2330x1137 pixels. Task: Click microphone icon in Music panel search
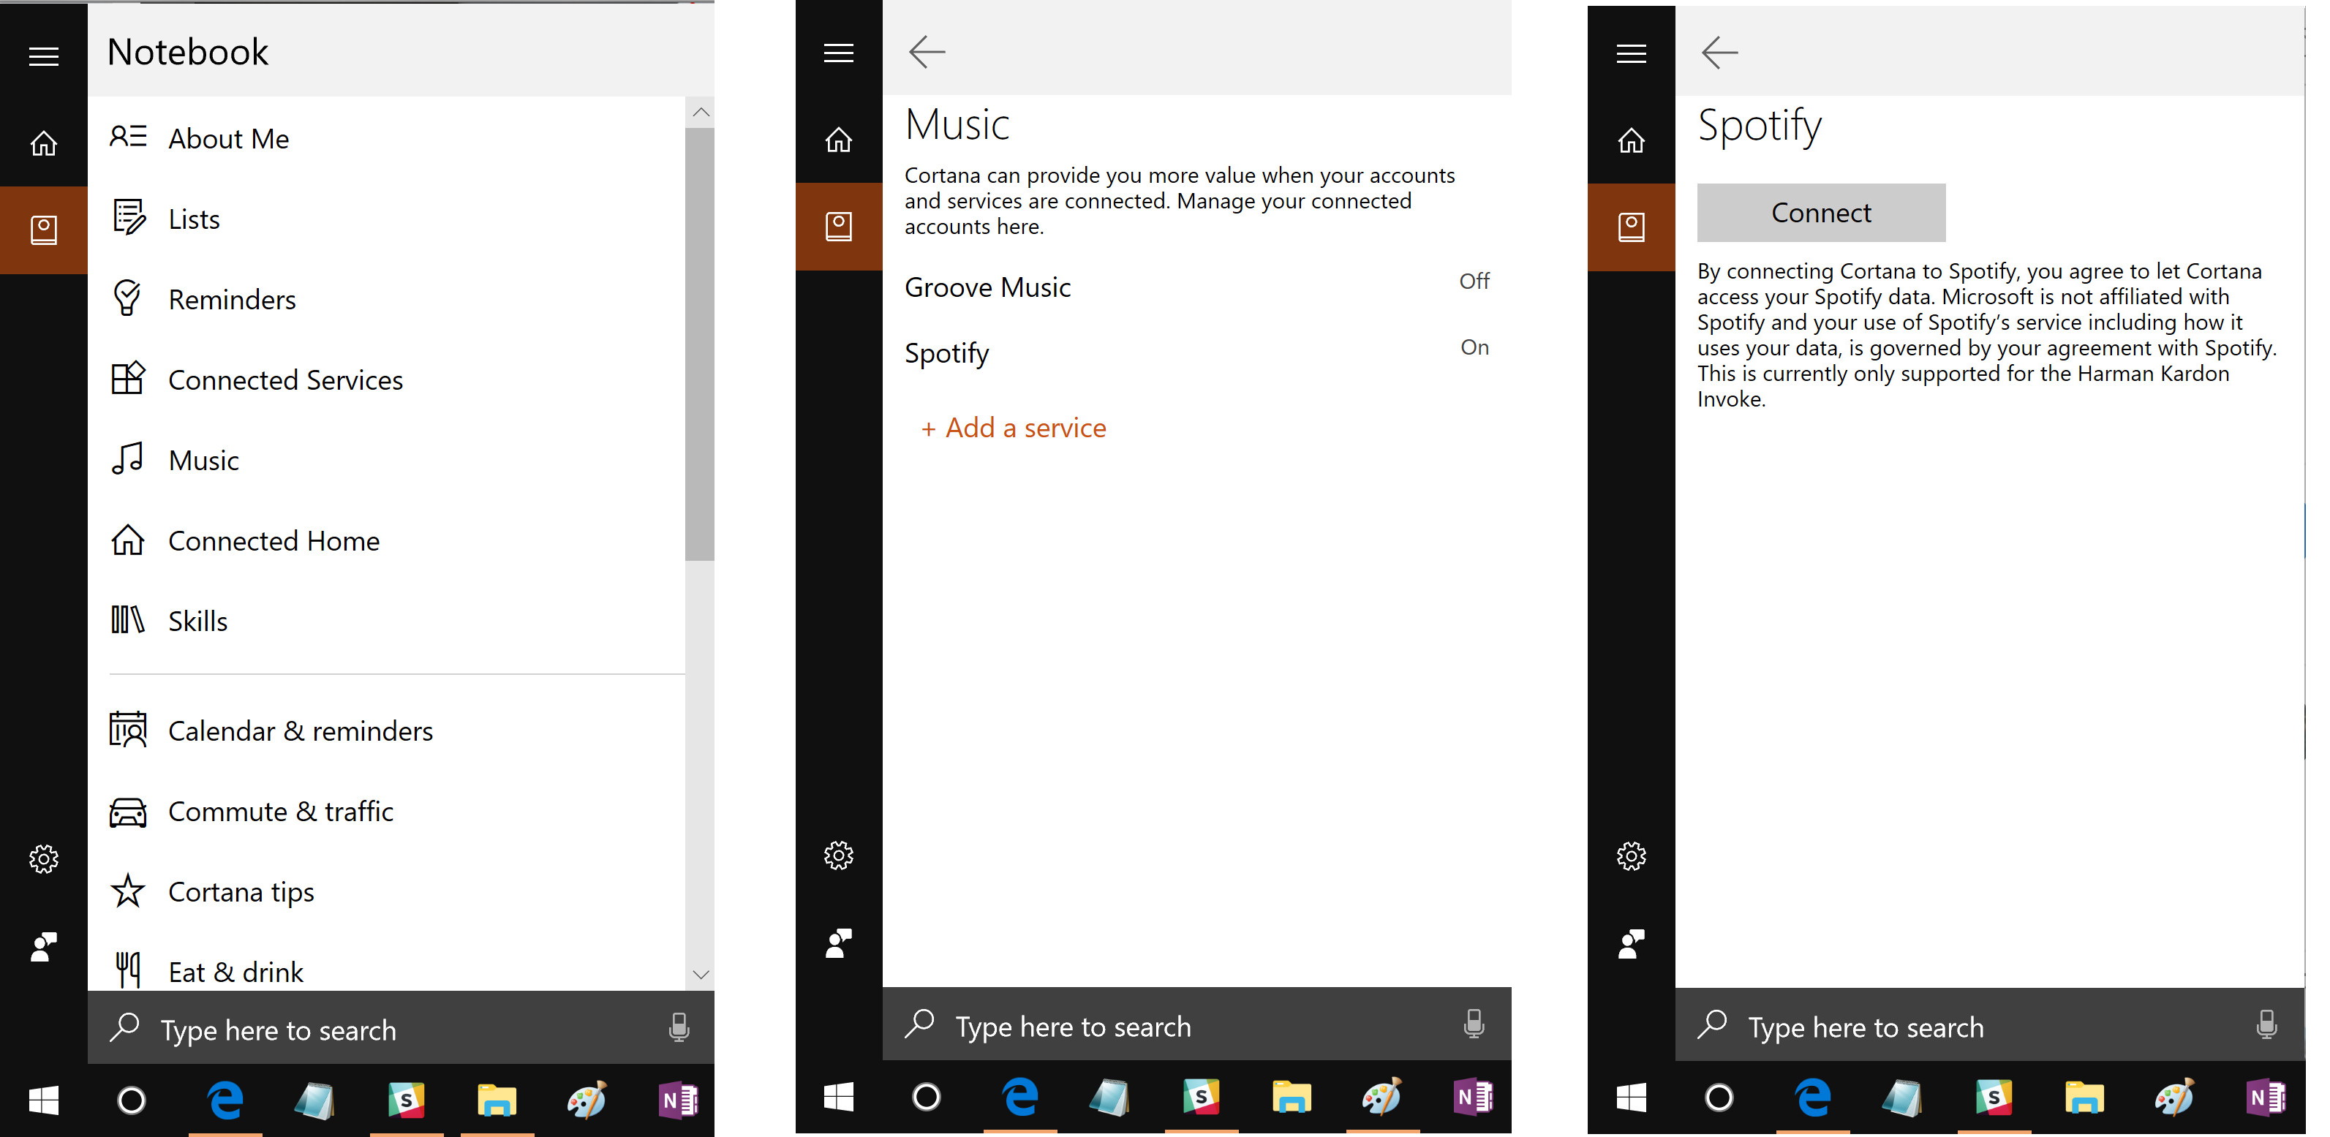click(1474, 1024)
